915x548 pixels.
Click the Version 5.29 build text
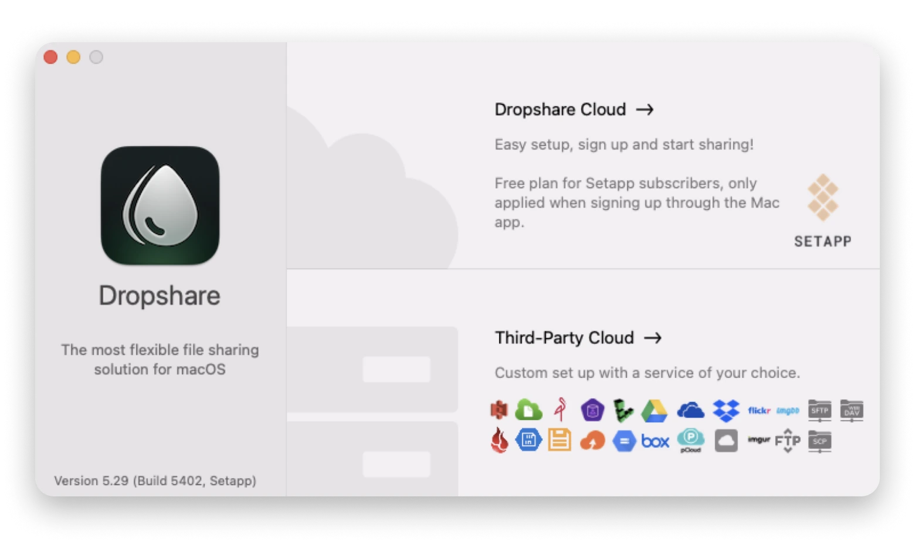point(155,481)
